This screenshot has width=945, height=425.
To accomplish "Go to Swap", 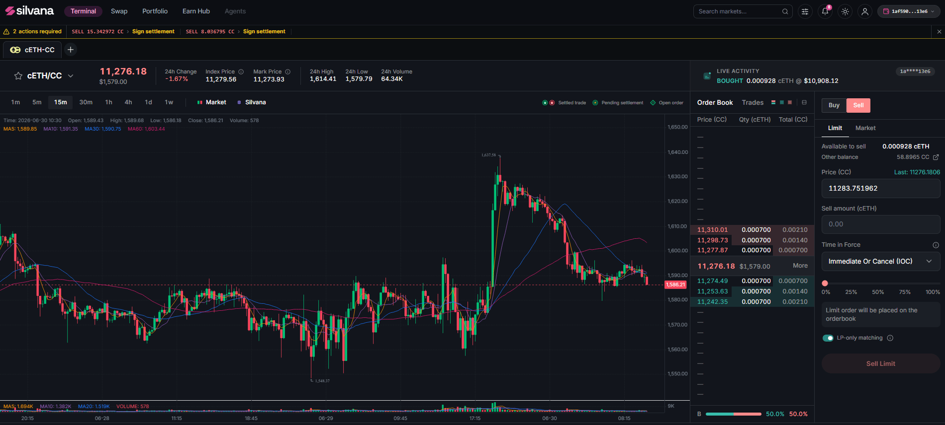I will (x=119, y=11).
